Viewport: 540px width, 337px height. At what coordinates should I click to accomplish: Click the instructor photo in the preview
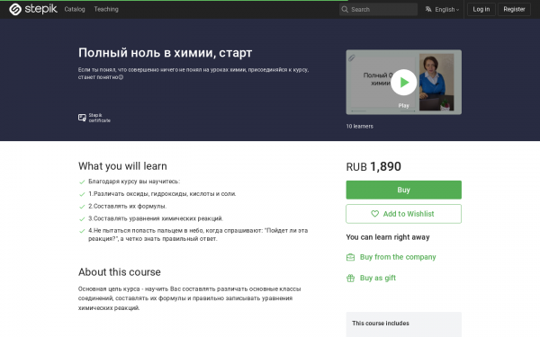pos(436,82)
